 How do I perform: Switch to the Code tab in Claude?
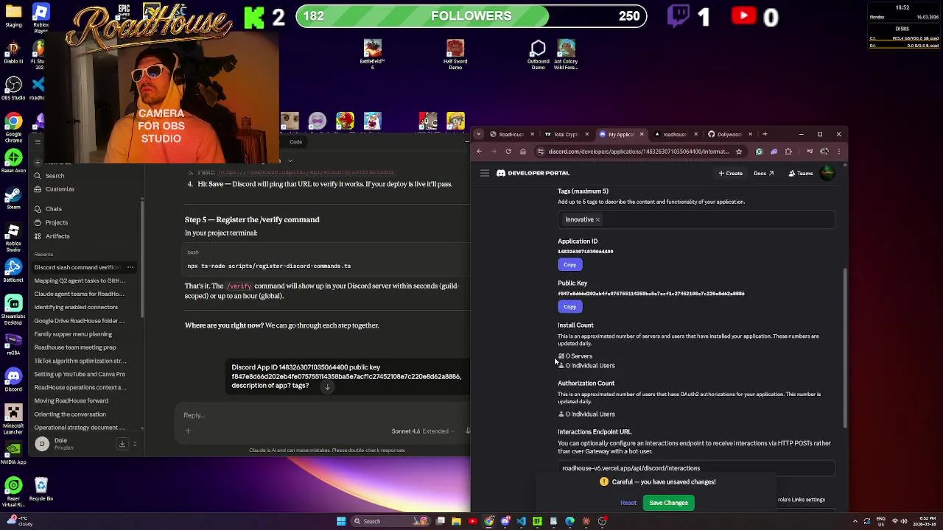tap(295, 142)
